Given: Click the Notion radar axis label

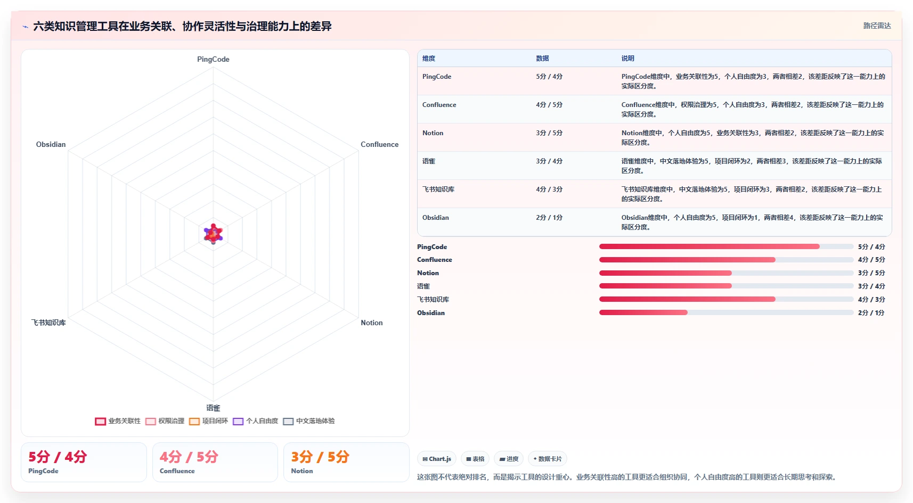Looking at the screenshot, I should coord(371,323).
